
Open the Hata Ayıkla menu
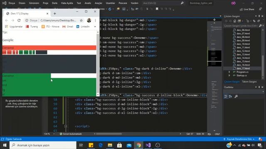[67, 3]
